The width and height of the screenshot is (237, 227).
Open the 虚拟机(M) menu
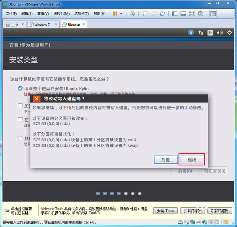coord(61,13)
